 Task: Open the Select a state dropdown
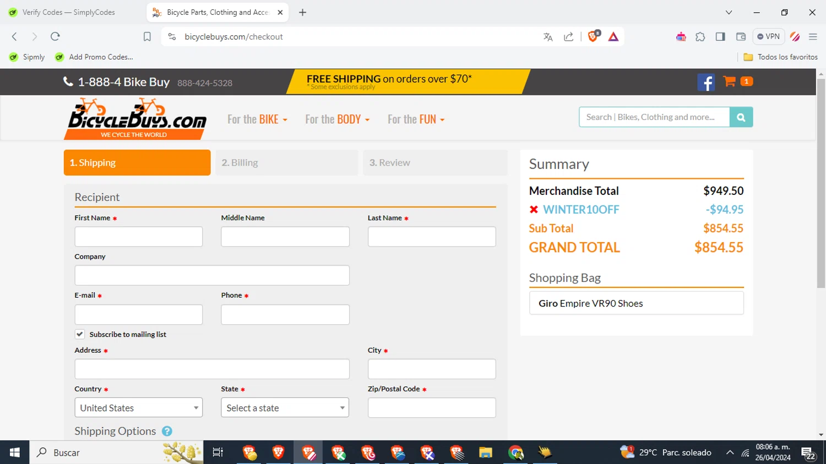(x=285, y=408)
